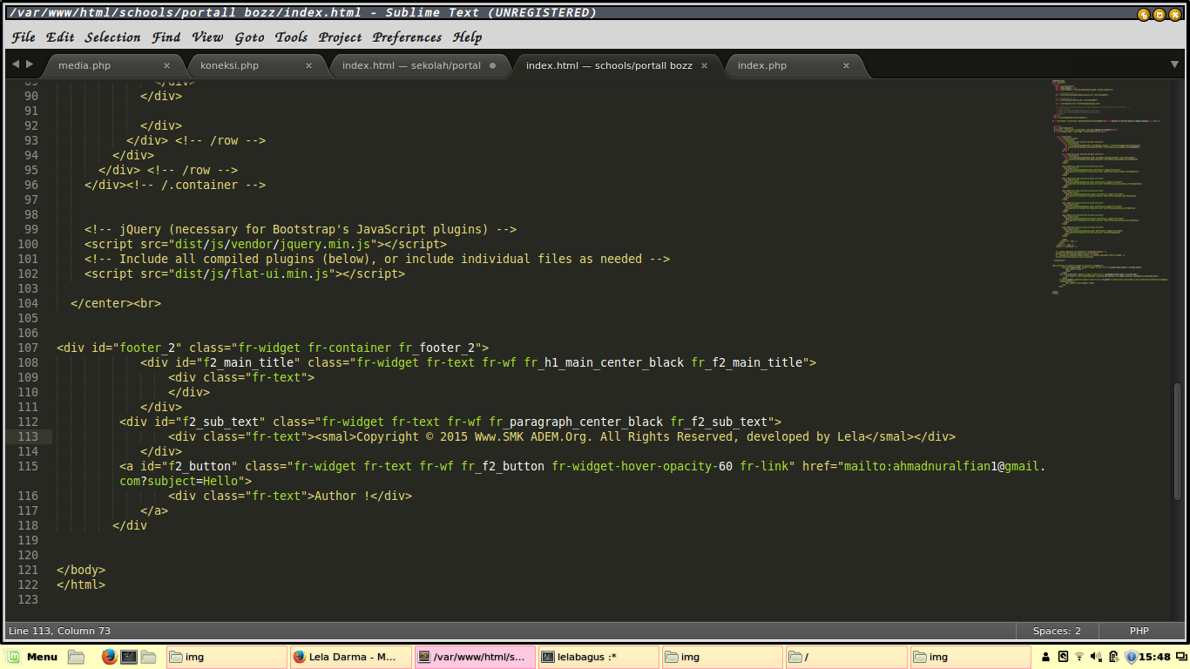1190x669 pixels.
Task: Click line number 99 in the gutter
Action: point(31,229)
